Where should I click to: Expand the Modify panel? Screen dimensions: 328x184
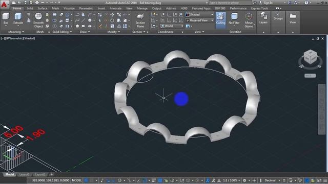pyautogui.click(x=114, y=32)
